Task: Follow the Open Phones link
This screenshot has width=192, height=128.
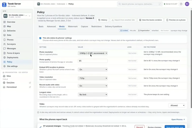Action: tap(178, 119)
